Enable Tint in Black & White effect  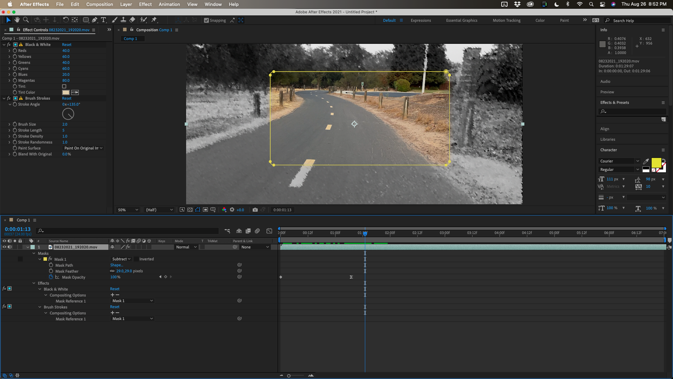coord(65,86)
